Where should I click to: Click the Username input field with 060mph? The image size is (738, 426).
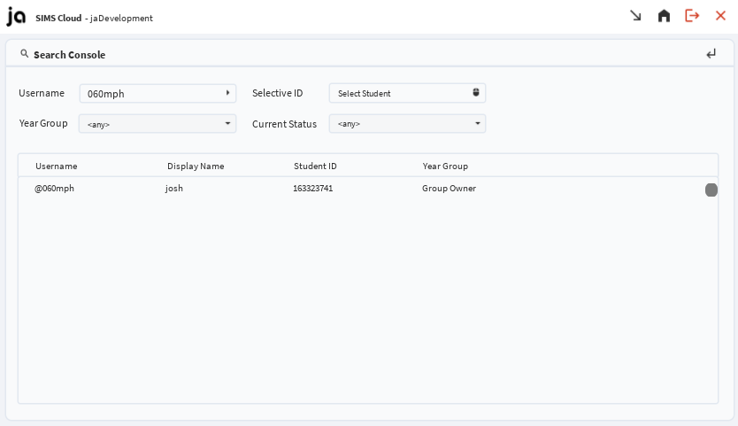point(158,93)
